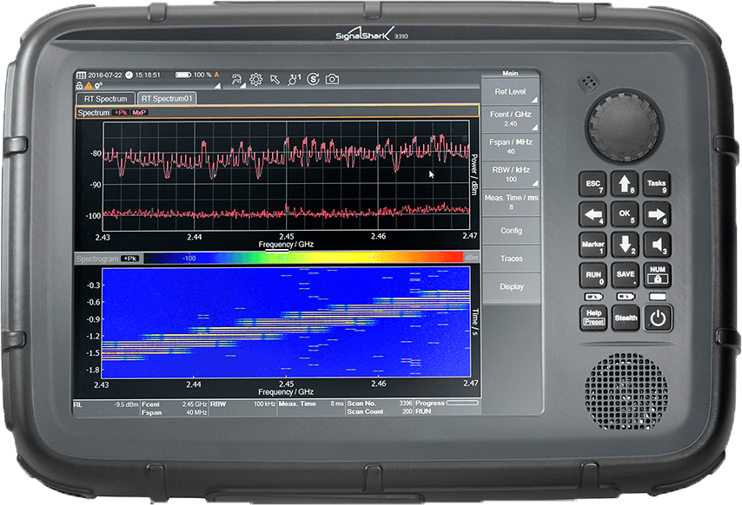
Task: Open the settings gear icon
Action: coord(256,79)
